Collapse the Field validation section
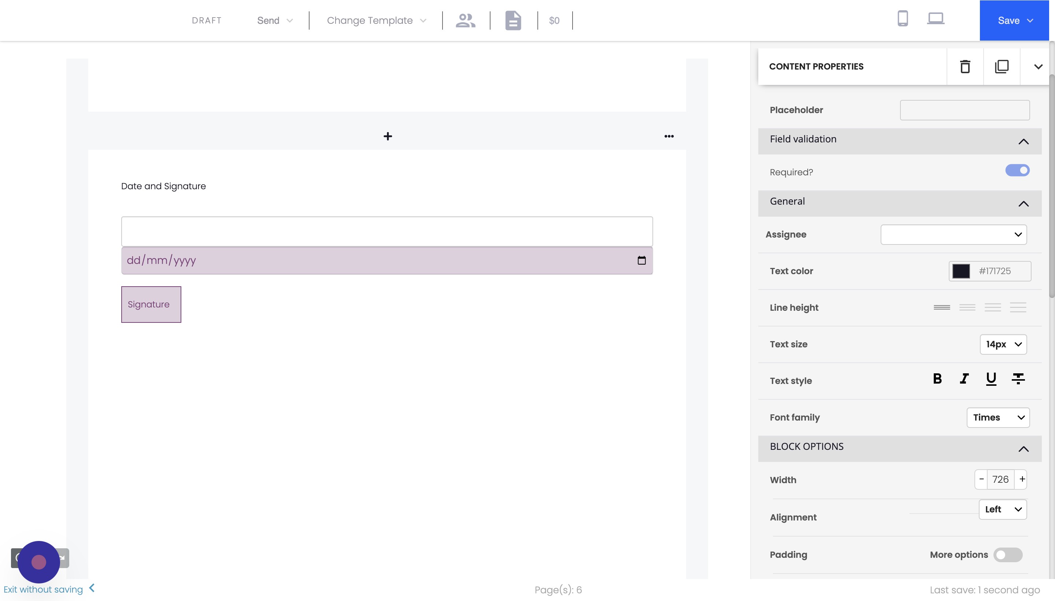Image resolution: width=1055 pixels, height=601 pixels. point(1023,142)
